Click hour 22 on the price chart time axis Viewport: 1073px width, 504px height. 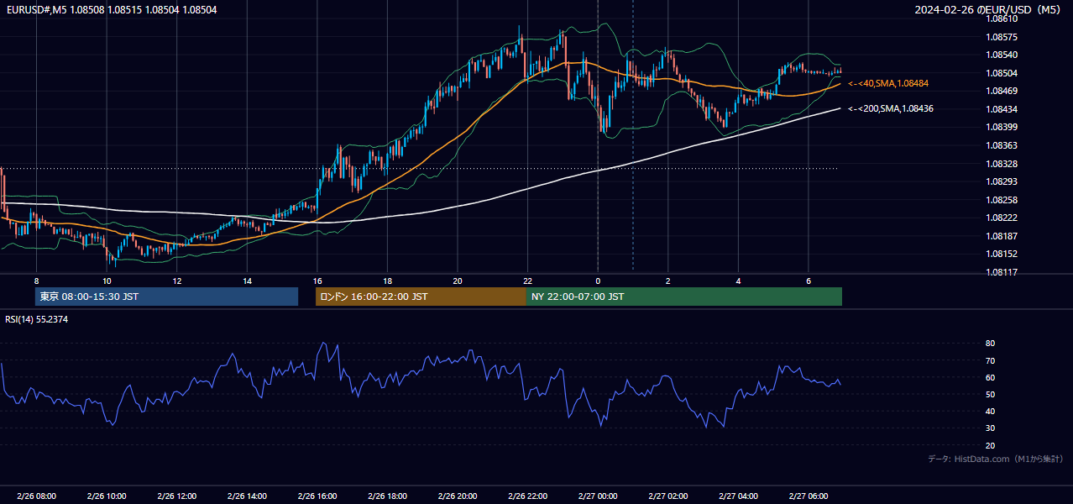point(527,281)
